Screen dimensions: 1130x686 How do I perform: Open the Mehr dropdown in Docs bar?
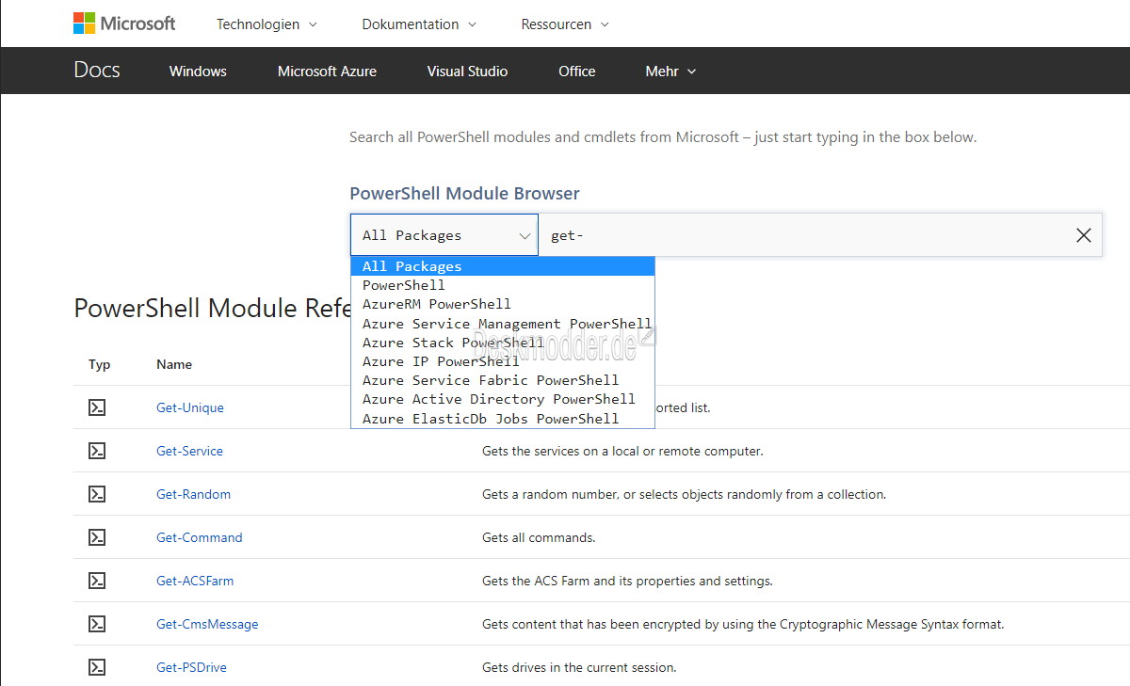(670, 72)
